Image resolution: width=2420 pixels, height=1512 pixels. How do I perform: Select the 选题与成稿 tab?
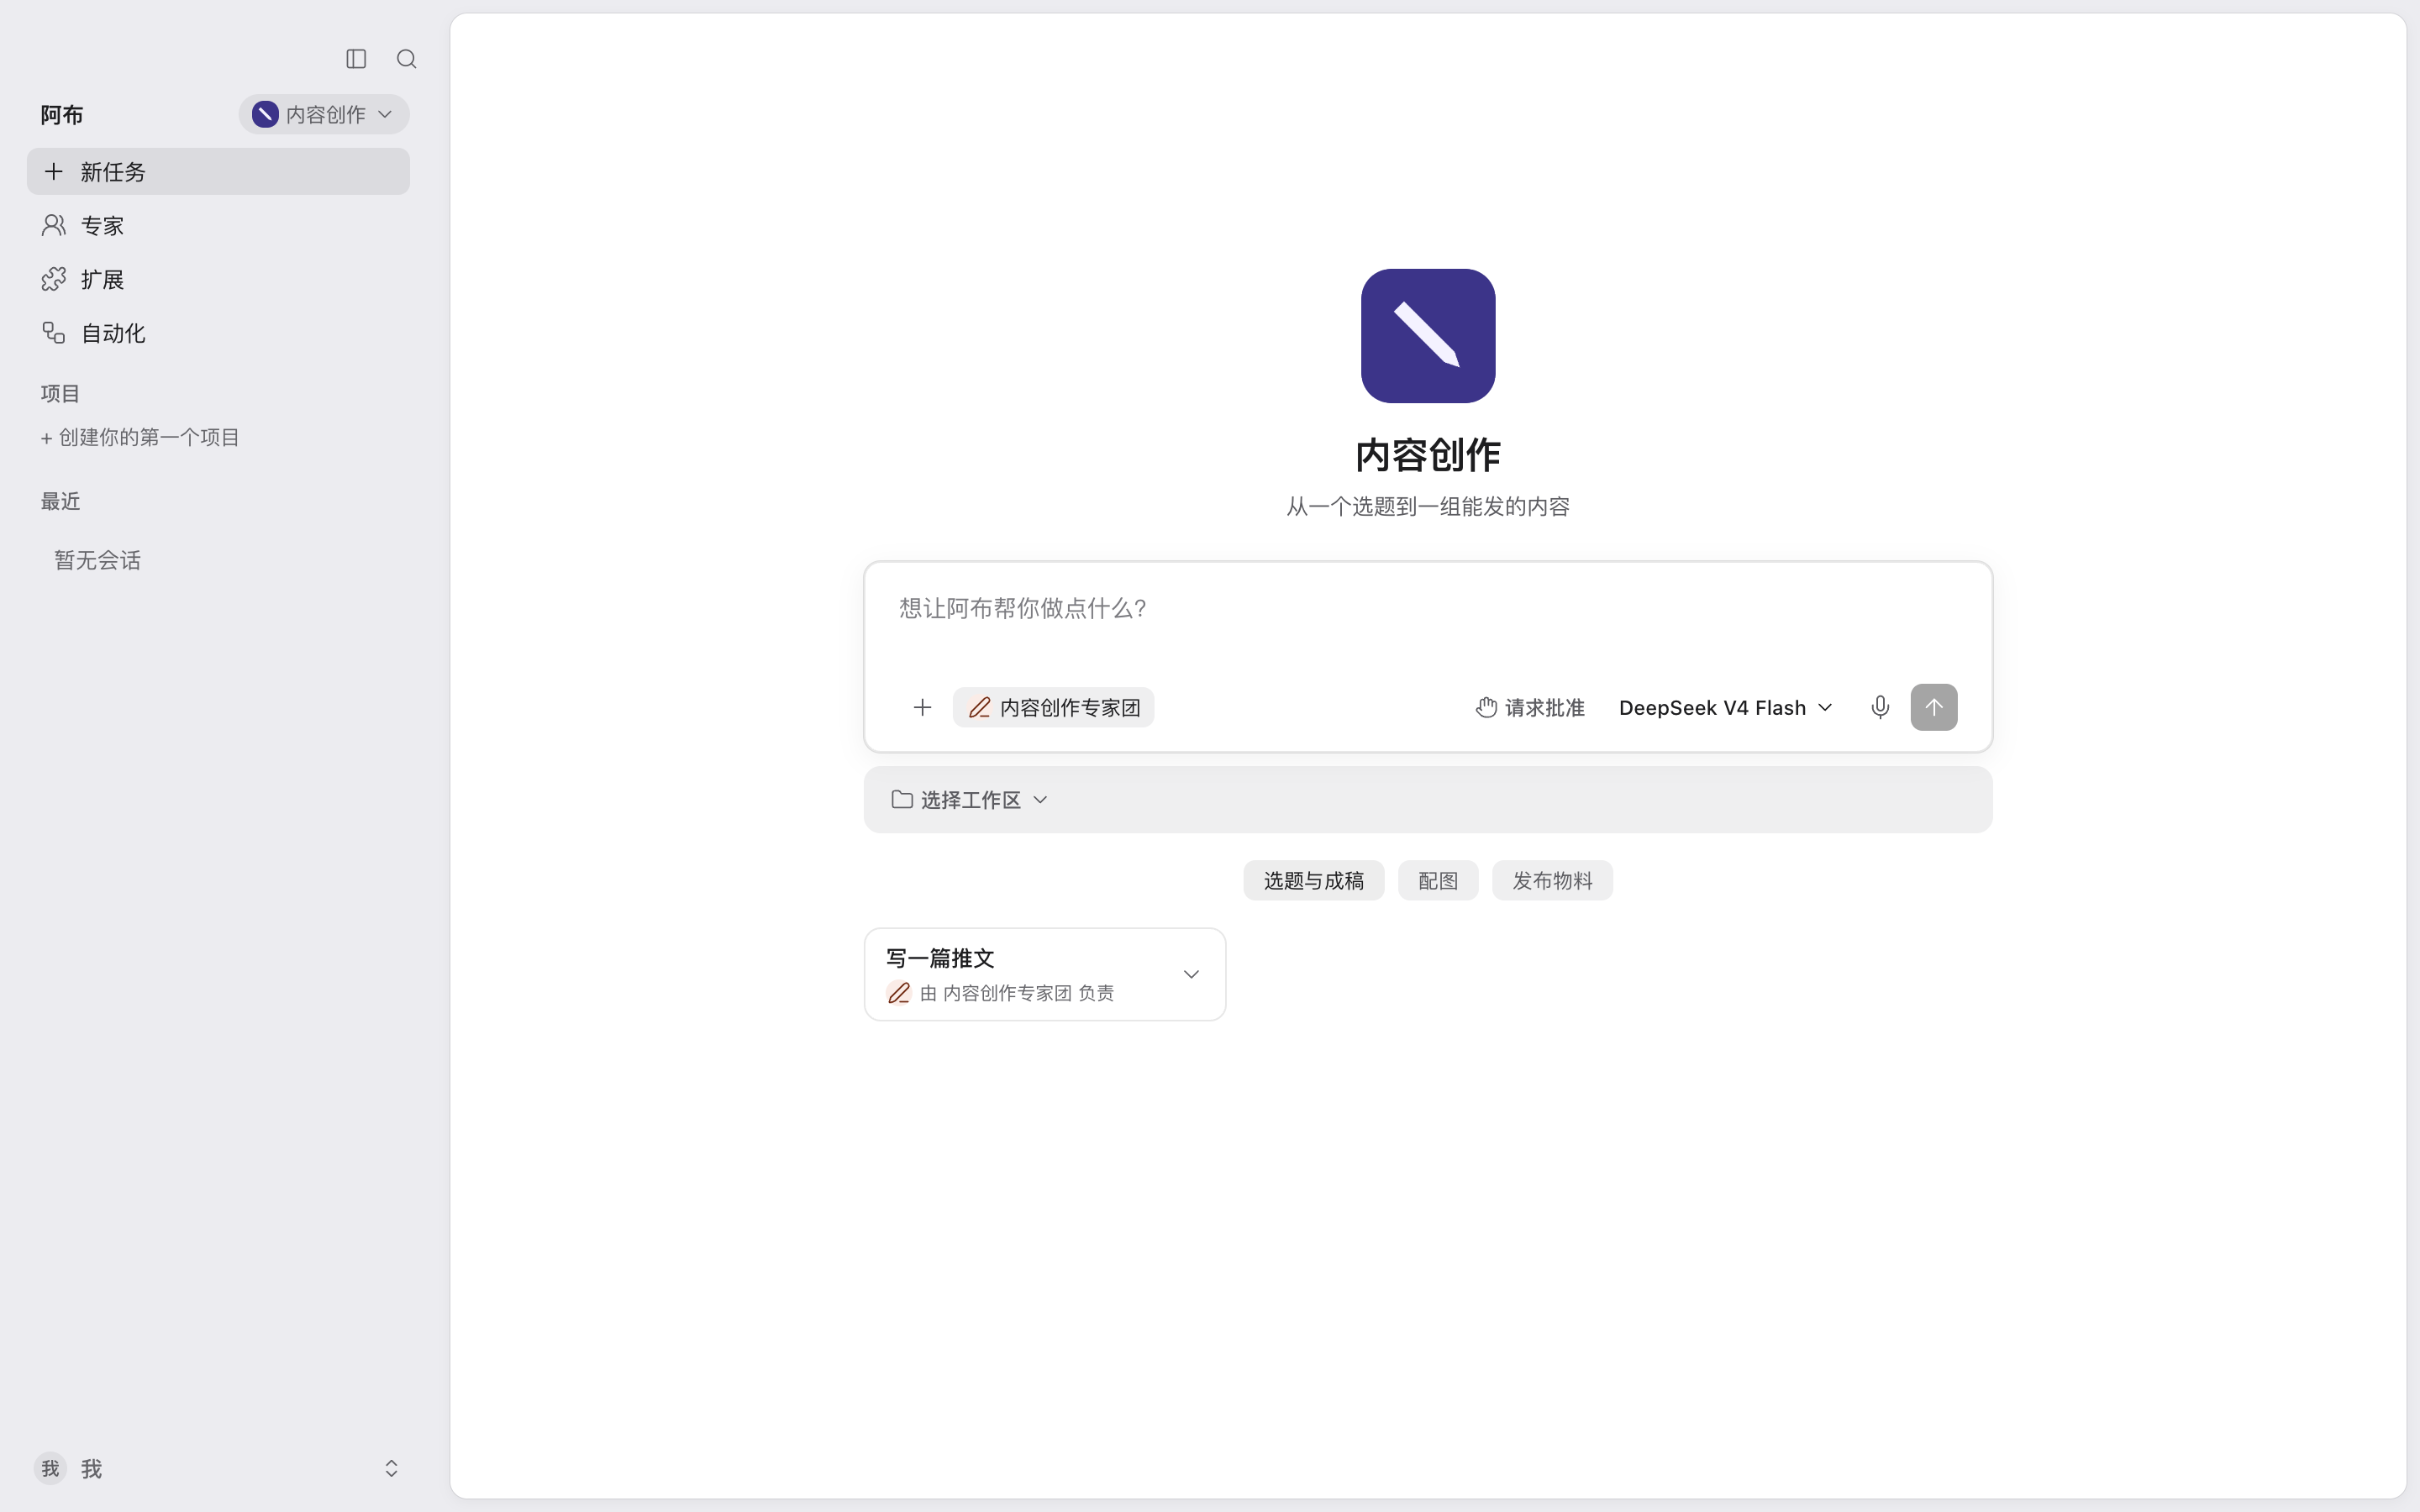tap(1314, 880)
